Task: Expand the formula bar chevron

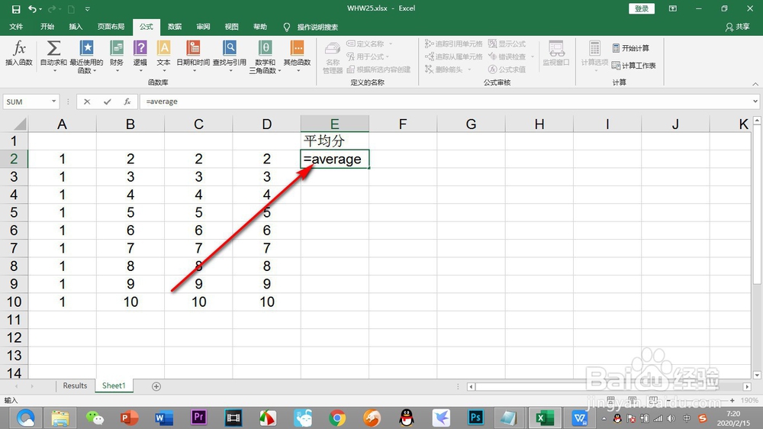Action: [x=755, y=102]
